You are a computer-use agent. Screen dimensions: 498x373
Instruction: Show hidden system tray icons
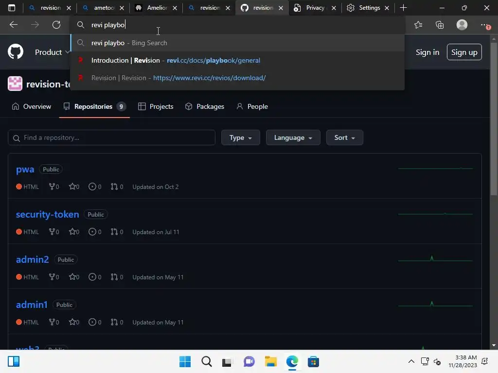pos(411,361)
